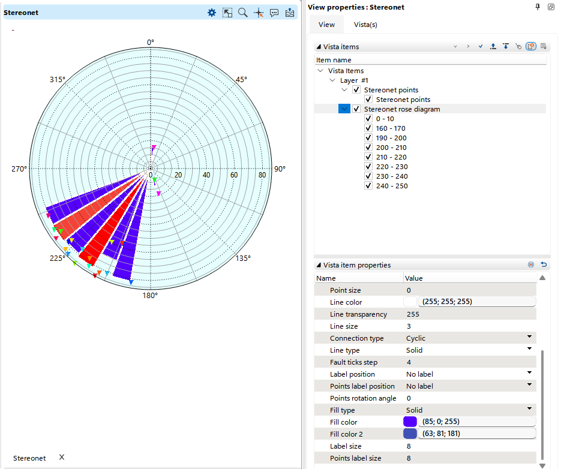Select the Stereonet tab at the bottom

[29, 458]
